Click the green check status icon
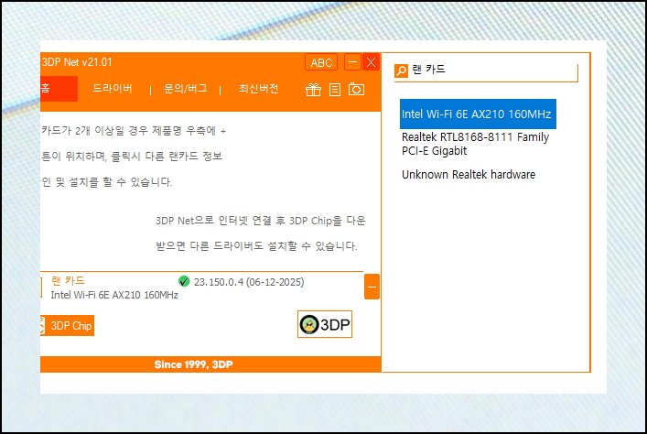The image size is (647, 434). (184, 281)
